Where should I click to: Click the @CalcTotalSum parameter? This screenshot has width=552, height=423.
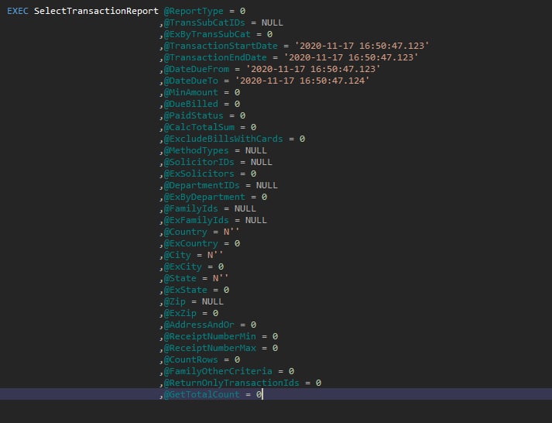(x=199, y=127)
